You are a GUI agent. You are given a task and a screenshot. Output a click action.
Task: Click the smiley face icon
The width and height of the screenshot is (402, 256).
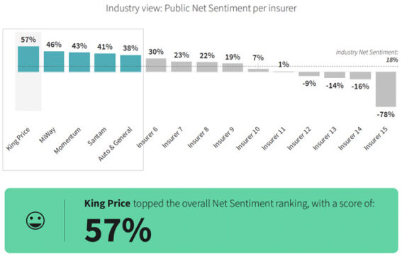[35, 221]
